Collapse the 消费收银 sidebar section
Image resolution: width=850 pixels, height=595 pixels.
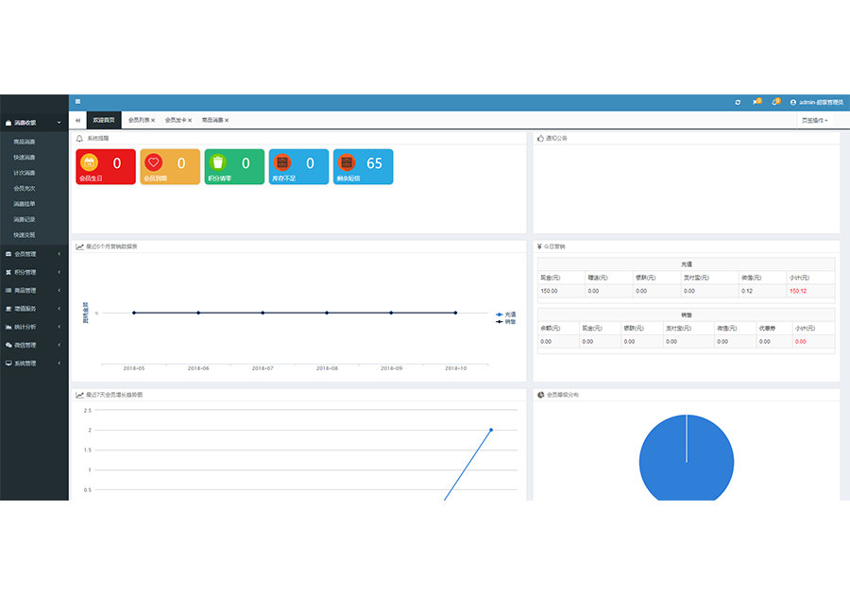[x=34, y=123]
